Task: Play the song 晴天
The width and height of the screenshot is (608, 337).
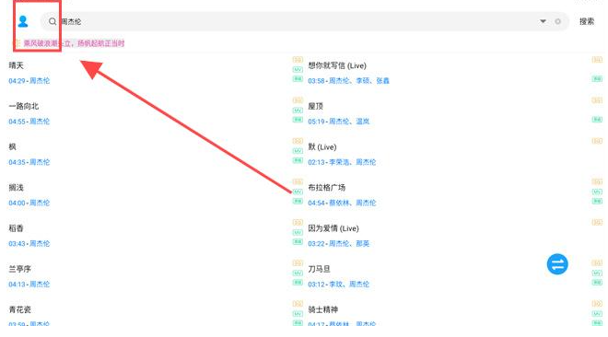Action: tap(17, 65)
